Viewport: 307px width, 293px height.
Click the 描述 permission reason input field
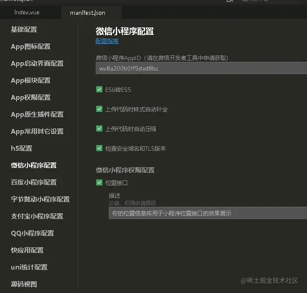(208, 213)
